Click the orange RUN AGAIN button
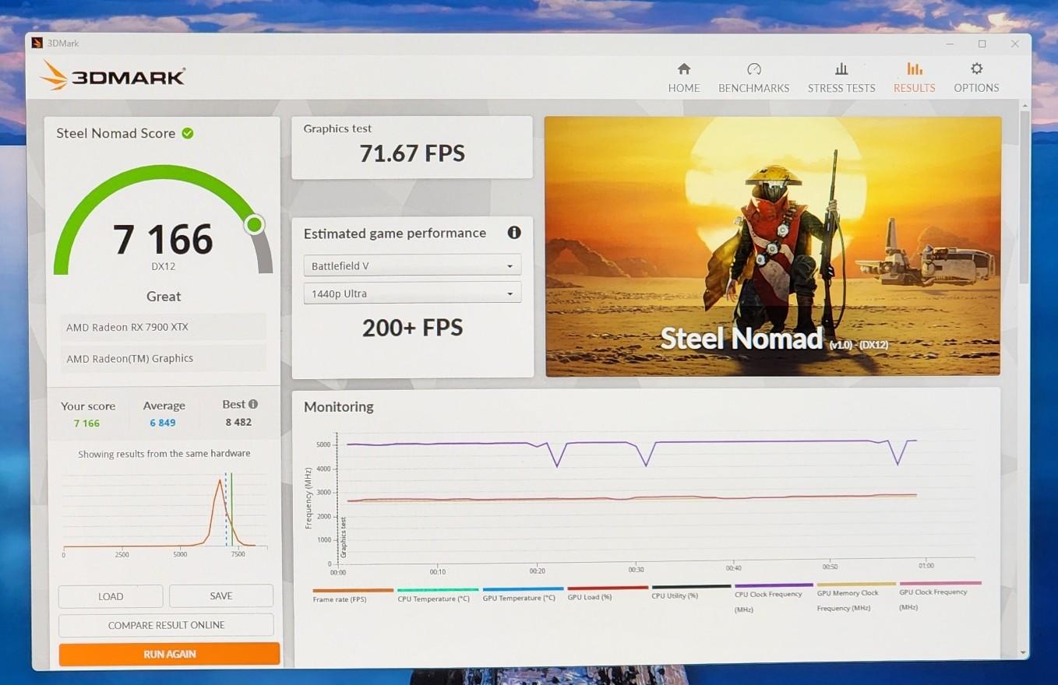Screen dimensions: 1058x685 169,655
